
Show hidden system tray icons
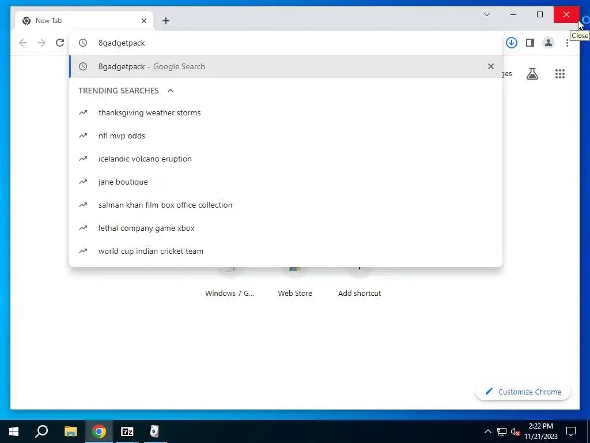pyautogui.click(x=487, y=431)
